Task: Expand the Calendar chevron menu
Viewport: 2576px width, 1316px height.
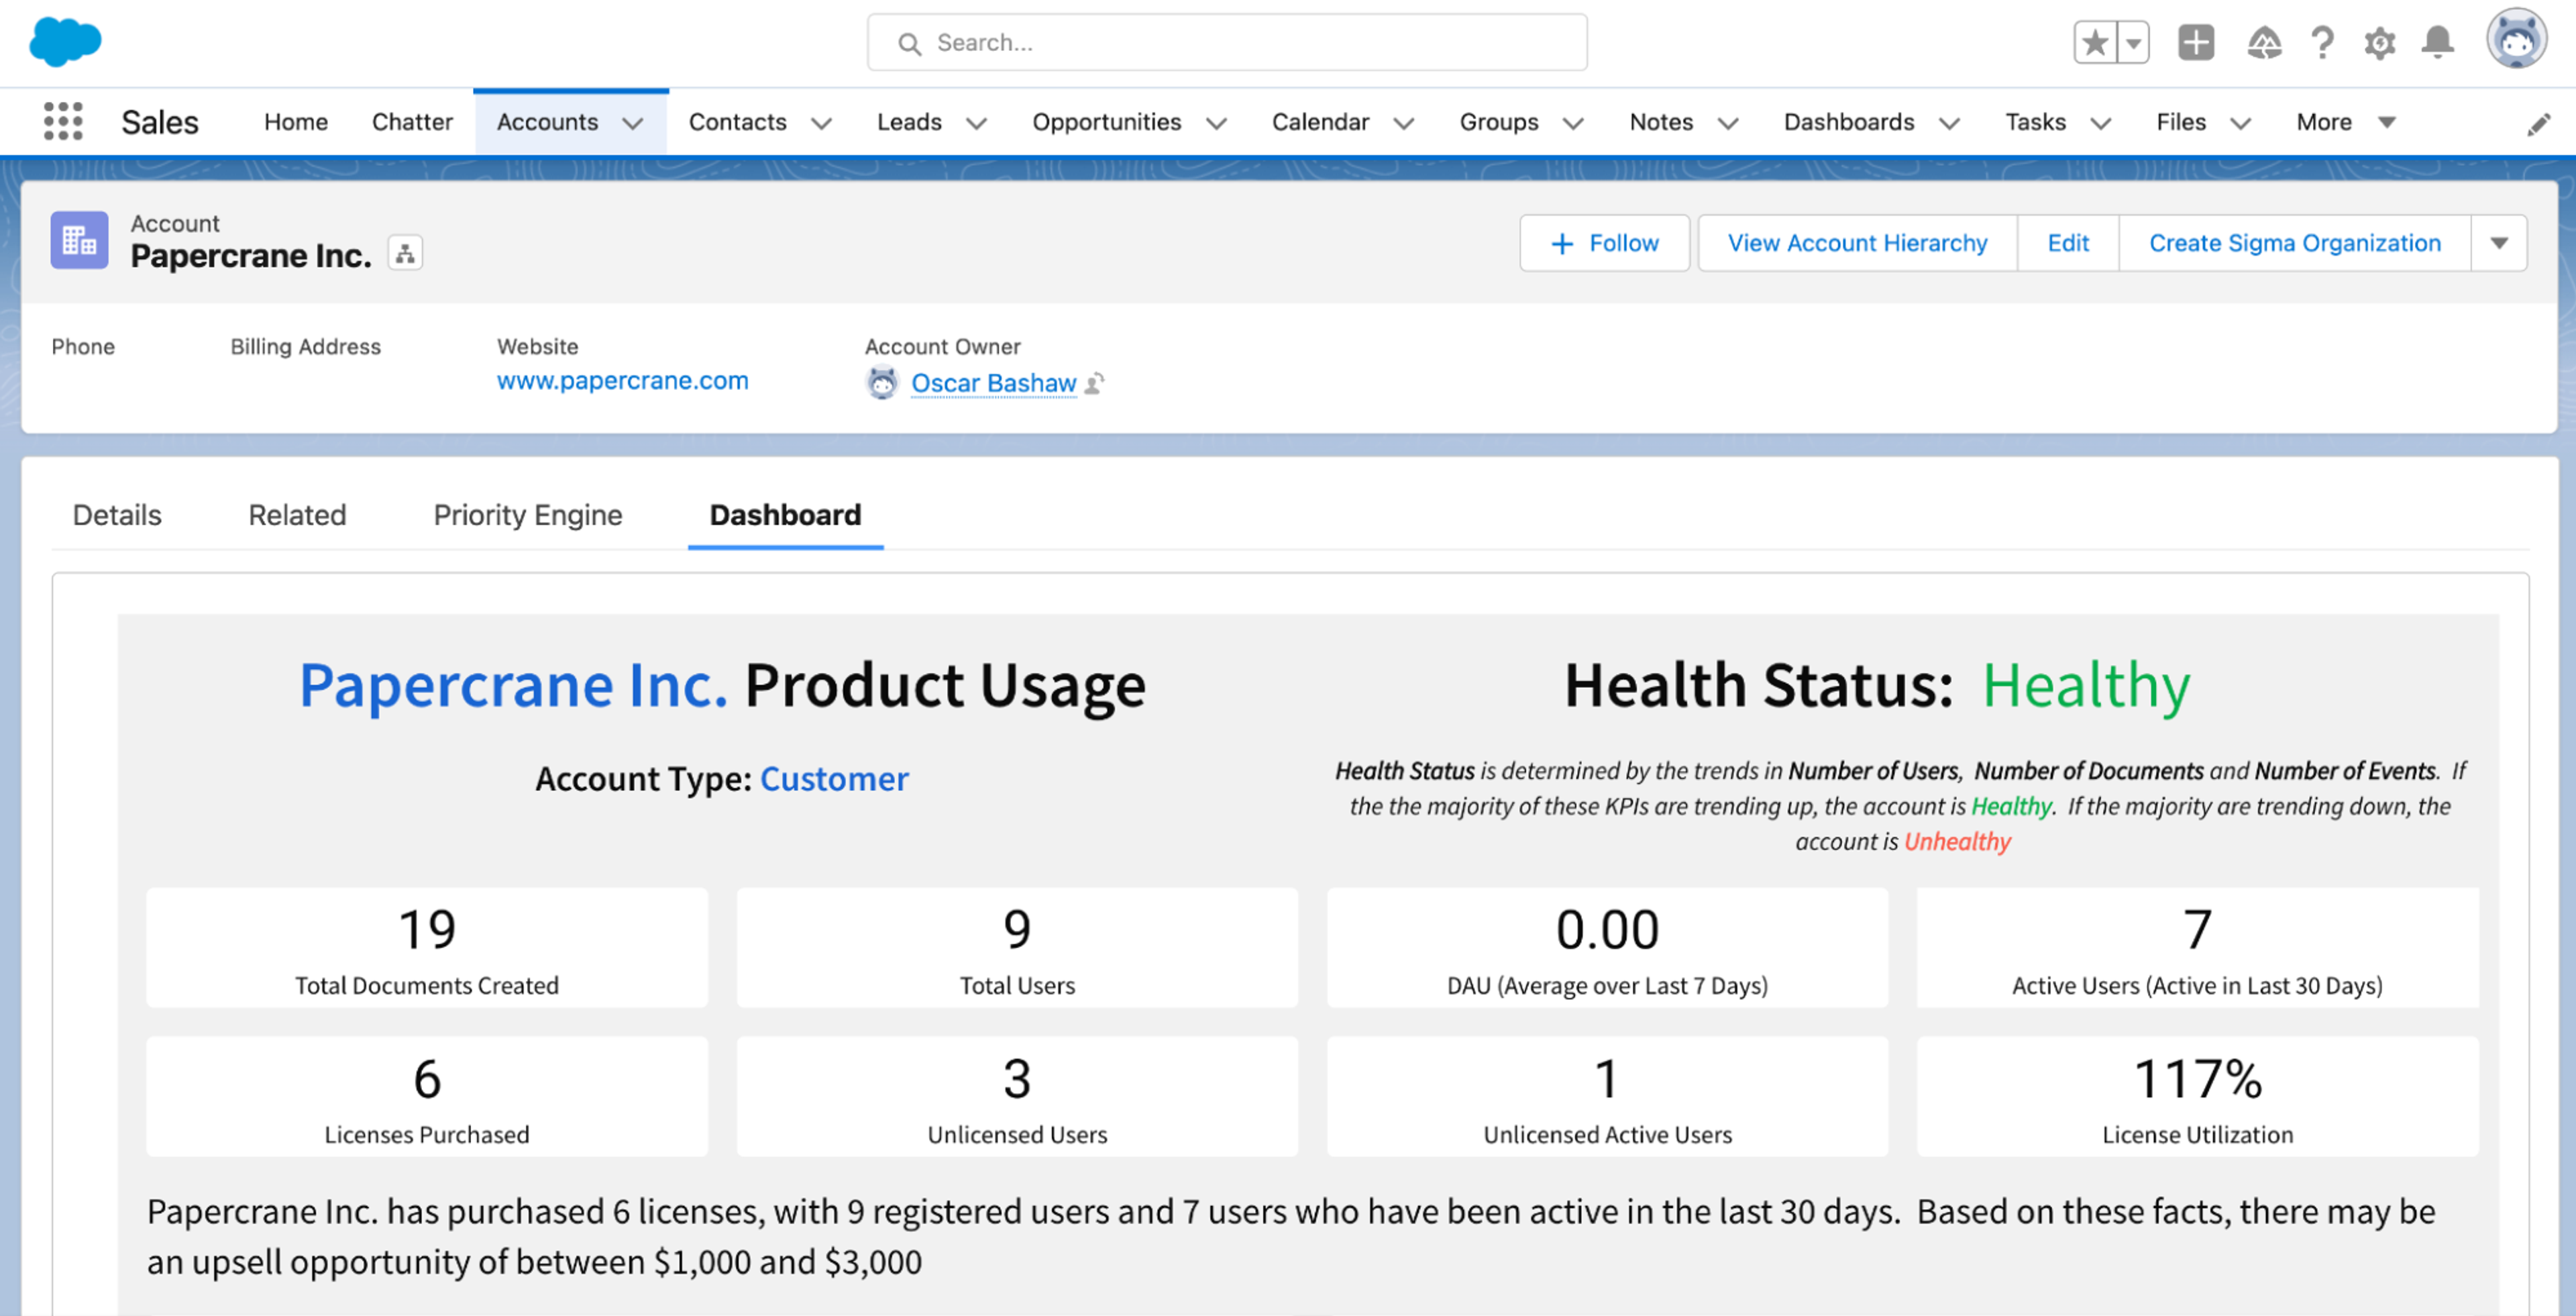Action: pyautogui.click(x=1404, y=123)
